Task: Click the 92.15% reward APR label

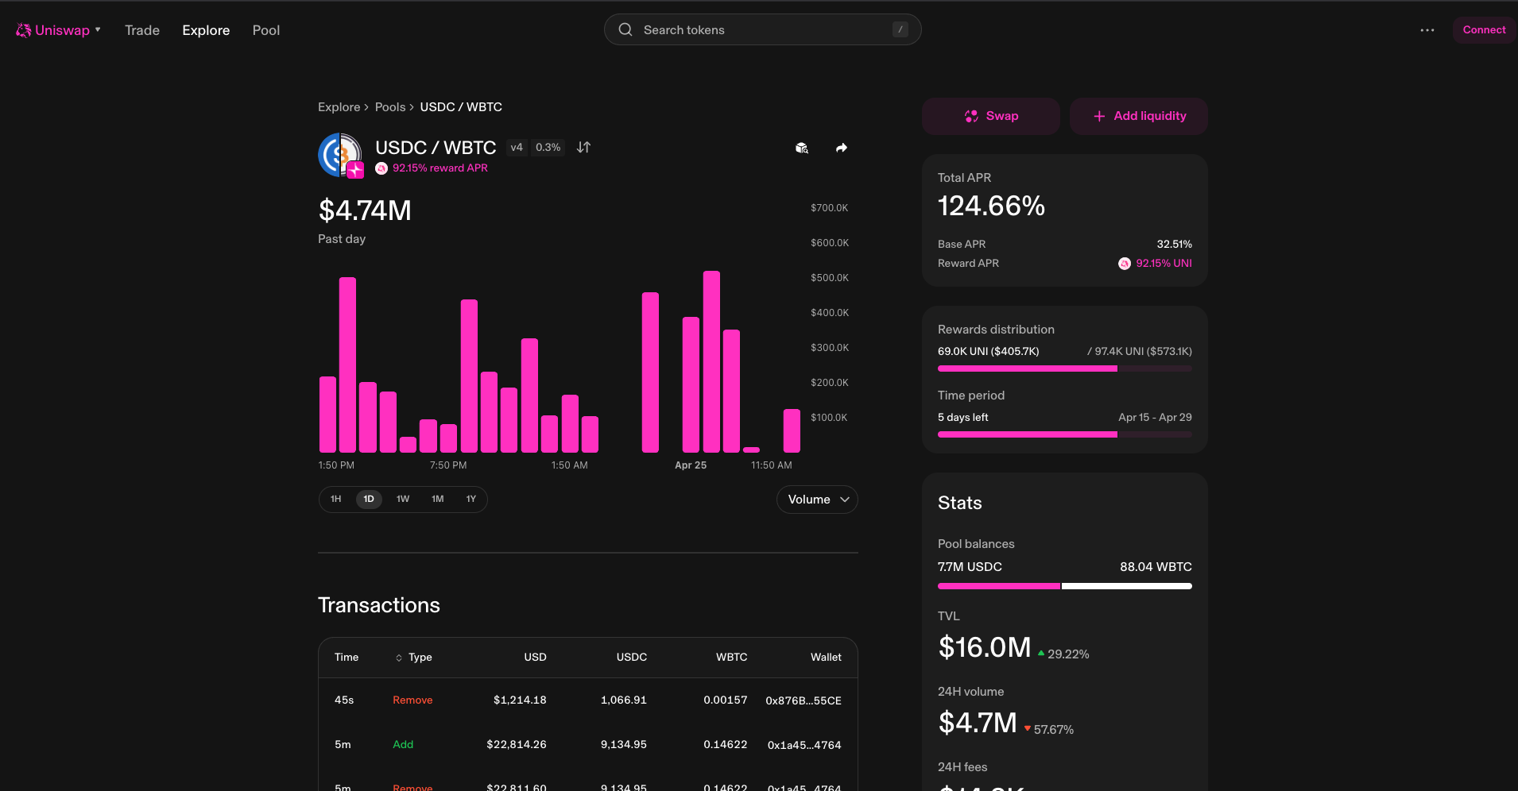Action: coord(440,168)
